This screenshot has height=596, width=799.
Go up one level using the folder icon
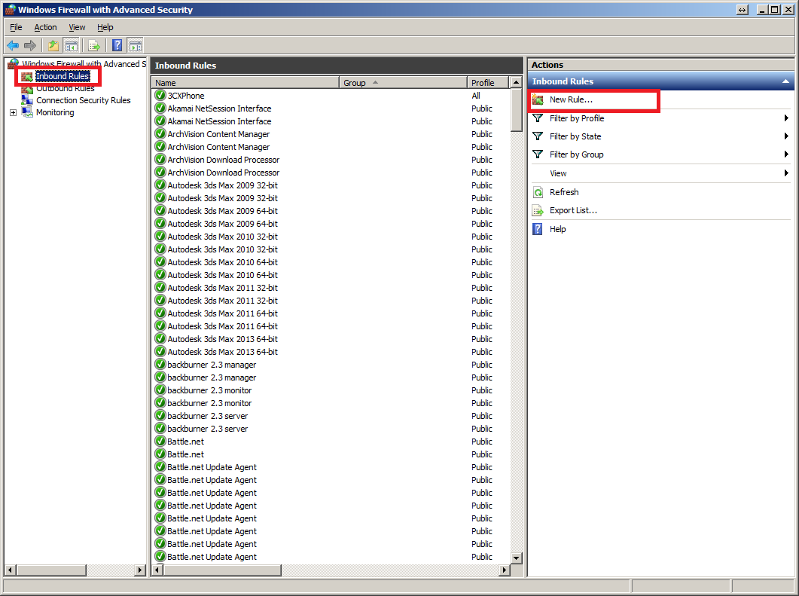click(53, 46)
